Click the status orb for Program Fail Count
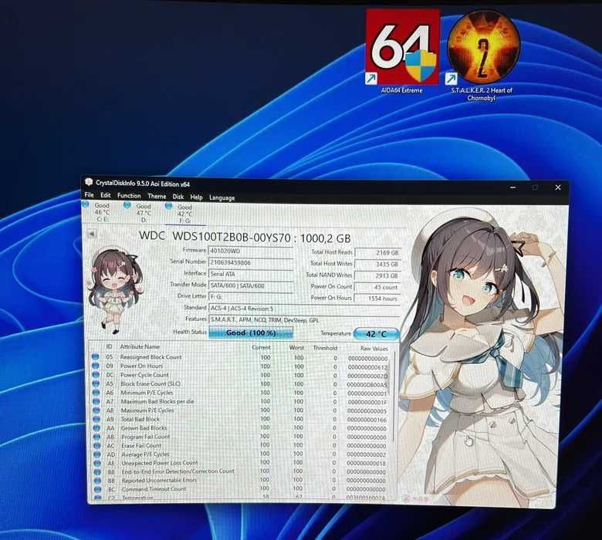The height and width of the screenshot is (540, 602). click(x=96, y=437)
